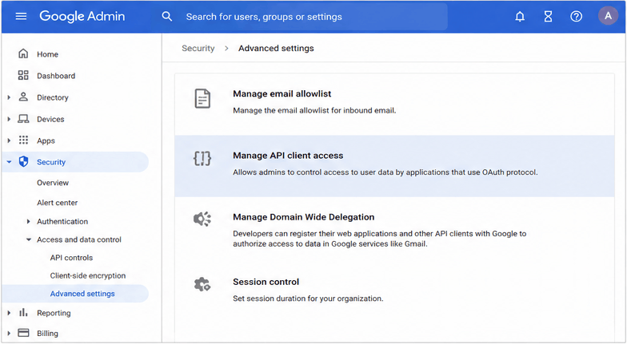This screenshot has width=627, height=344.
Task: Open Dashboard in the sidebar
Action: pos(56,76)
